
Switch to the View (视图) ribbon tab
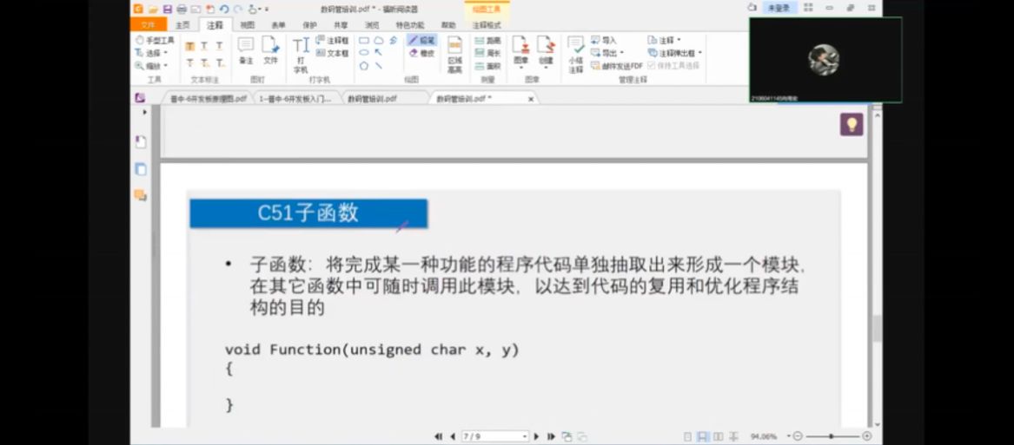click(248, 25)
